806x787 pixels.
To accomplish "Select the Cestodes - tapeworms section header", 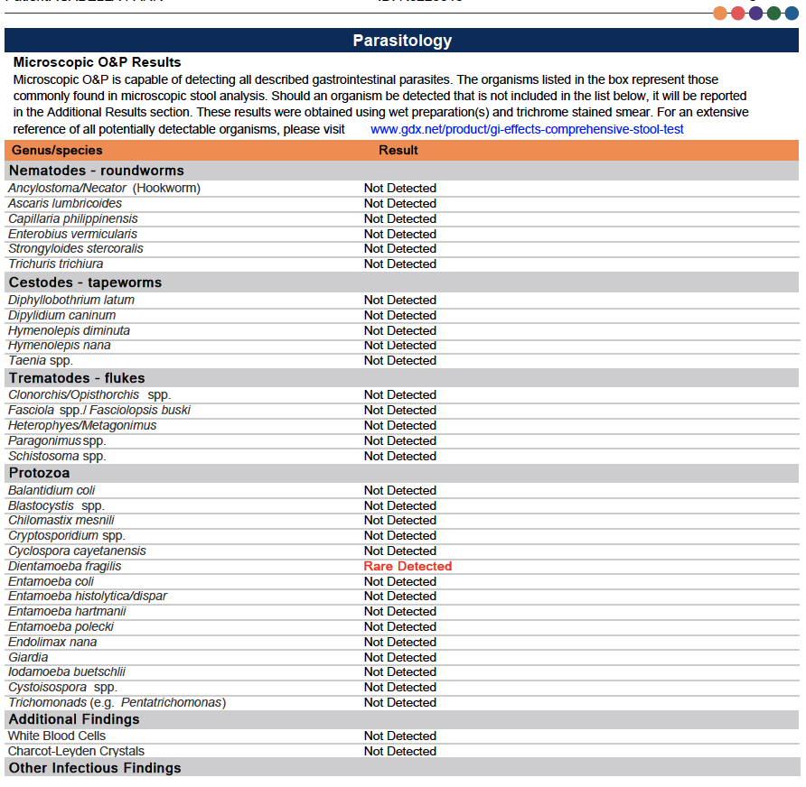I will tap(86, 282).
